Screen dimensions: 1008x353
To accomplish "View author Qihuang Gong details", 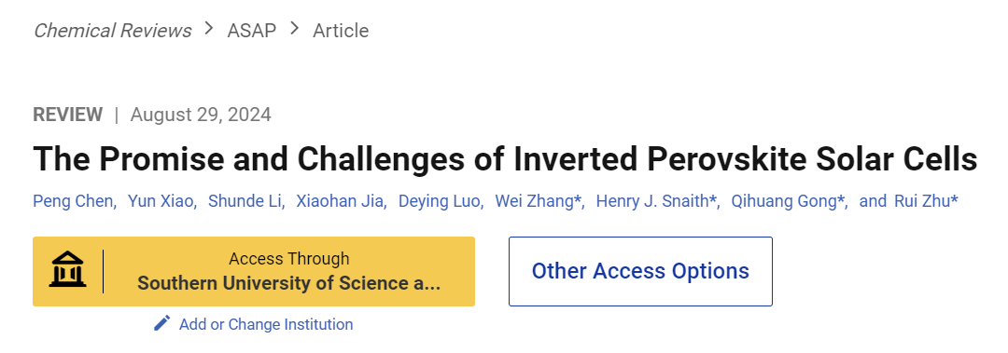I will pos(788,201).
